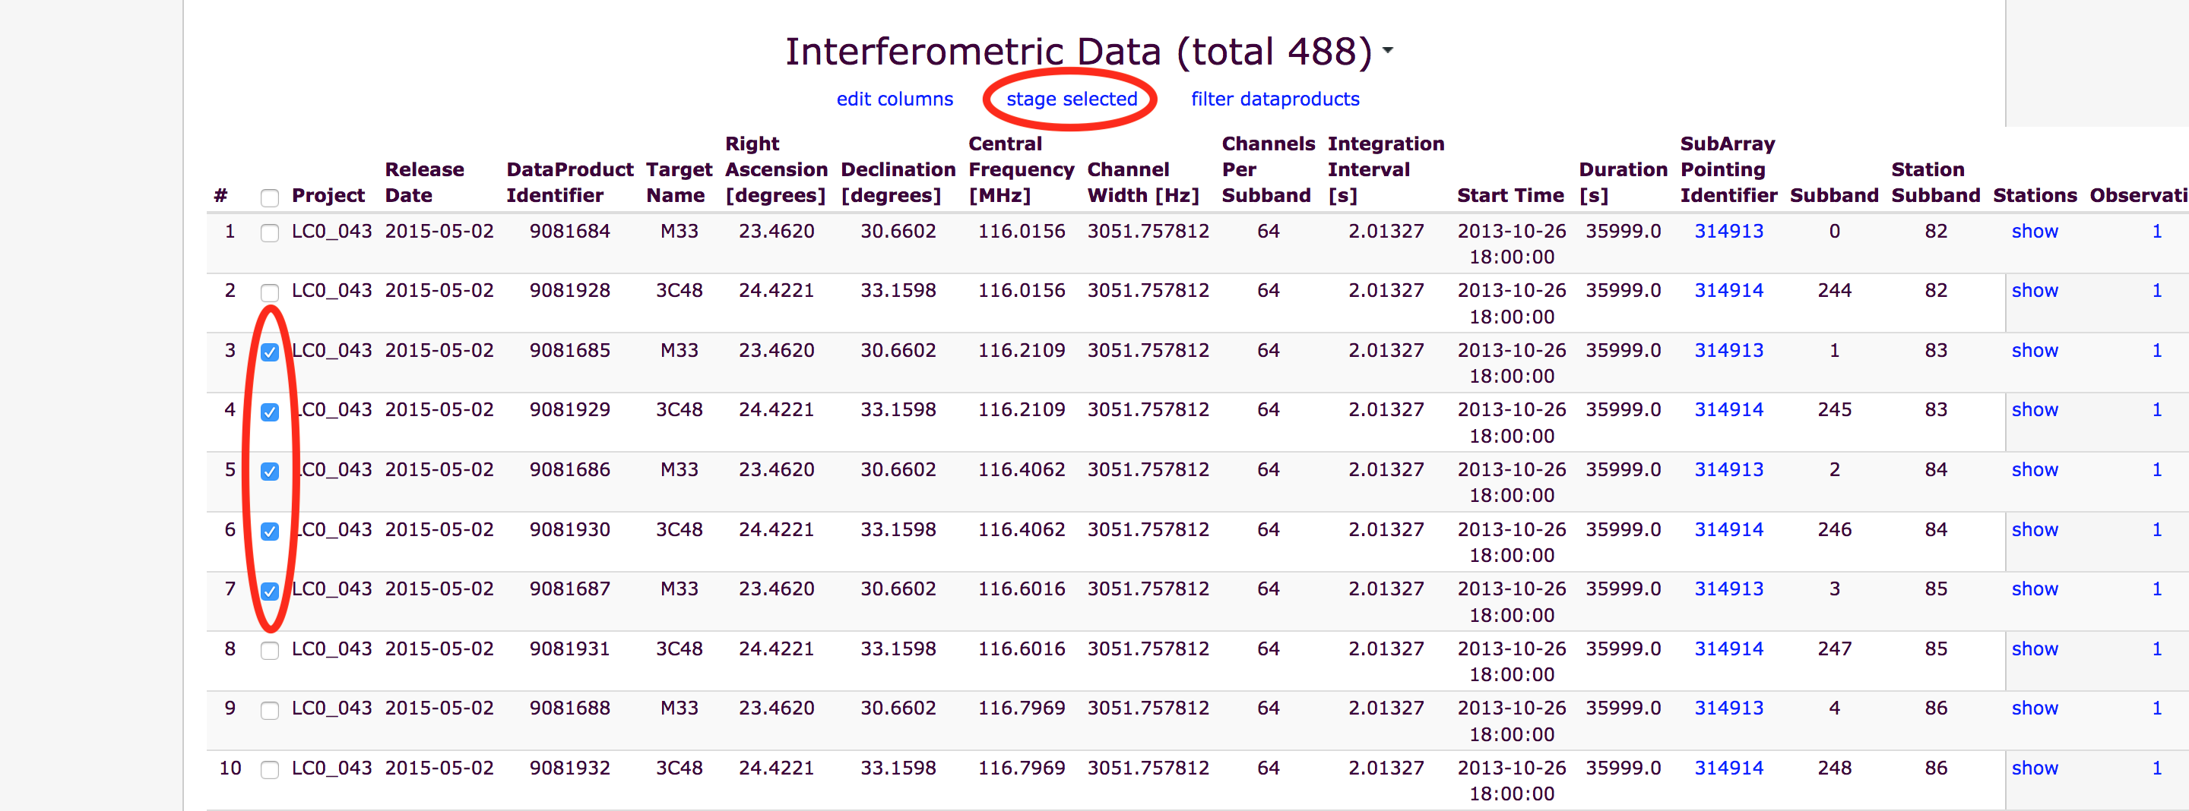Open SubArray Pointing 314913 link in row 9

pyautogui.click(x=1728, y=708)
